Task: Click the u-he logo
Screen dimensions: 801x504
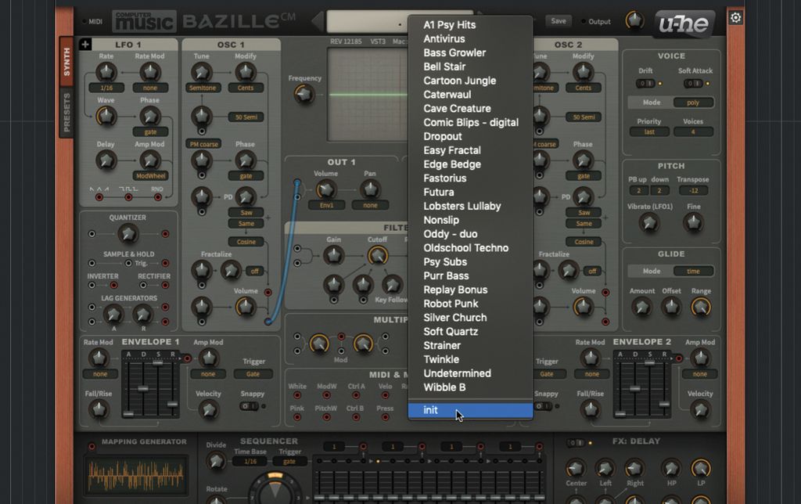Action: [x=685, y=23]
